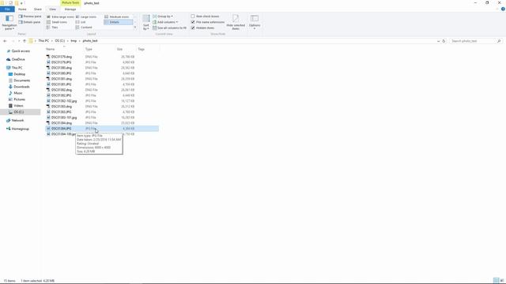Click the search magnifier icon
This screenshot has width=506, height=284.
coord(499,41)
